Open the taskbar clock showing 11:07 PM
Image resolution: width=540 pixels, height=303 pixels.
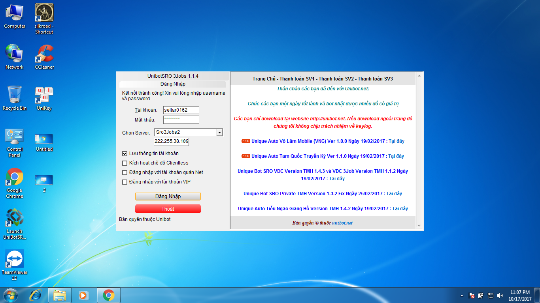click(520, 295)
